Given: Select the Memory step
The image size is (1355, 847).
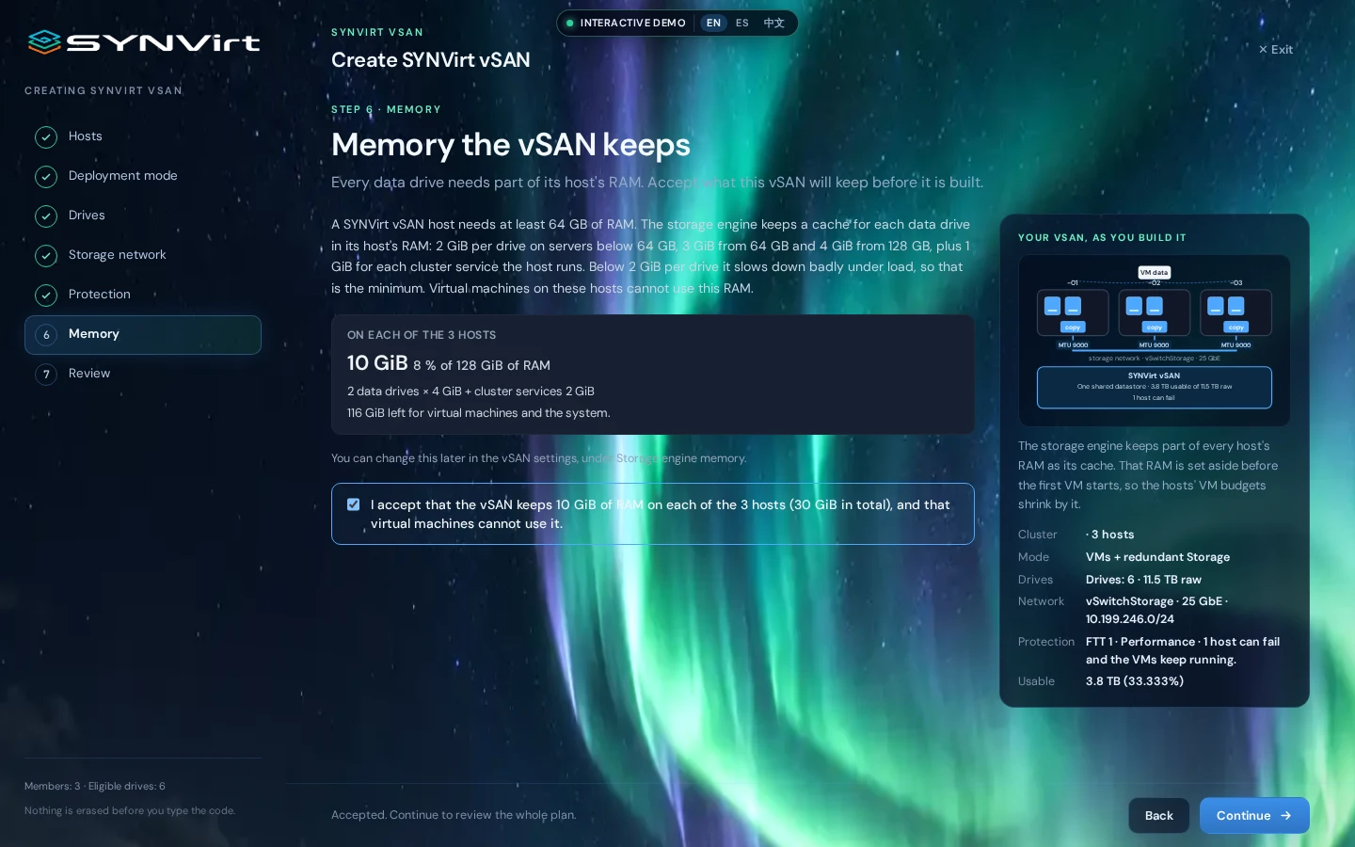Looking at the screenshot, I should point(143,335).
